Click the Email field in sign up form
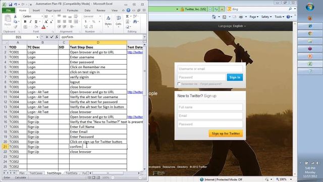Image resolution: width=323 pixels, height=182 pixels. [210, 116]
